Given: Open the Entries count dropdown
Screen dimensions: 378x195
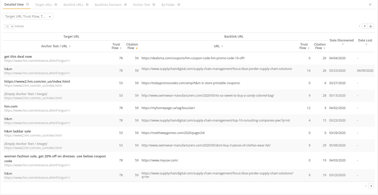Looking at the screenshot, I should (9, 26).
